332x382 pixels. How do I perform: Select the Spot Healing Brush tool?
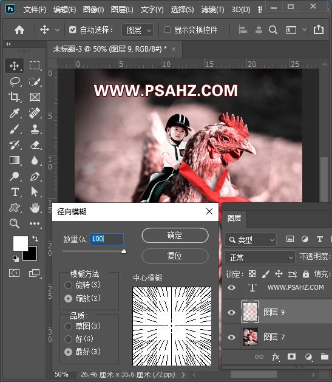point(35,113)
